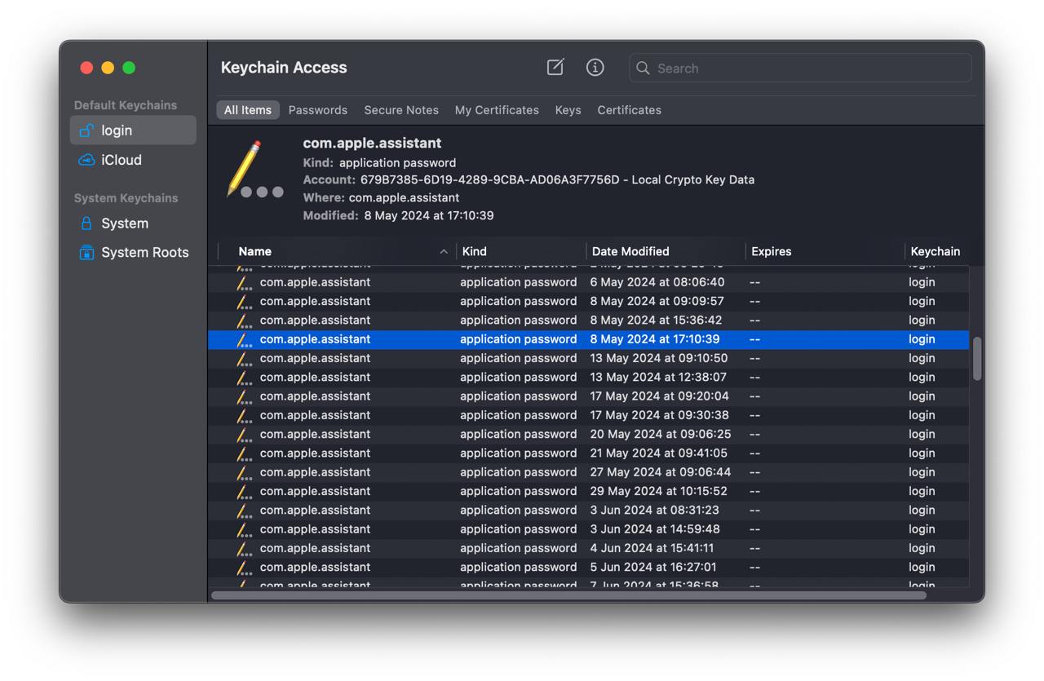Sort by the Keychain column header

936,251
